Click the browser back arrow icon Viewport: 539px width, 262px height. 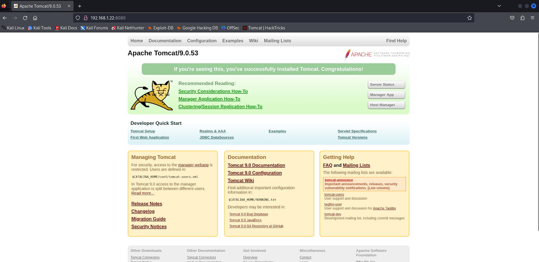(5, 18)
